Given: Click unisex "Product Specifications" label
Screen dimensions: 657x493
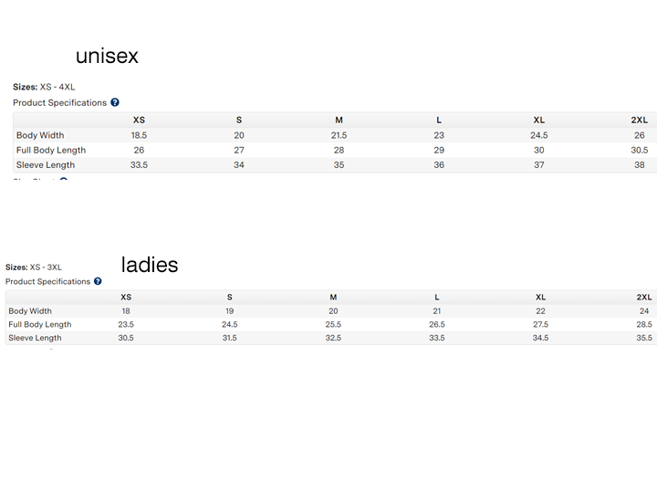Looking at the screenshot, I should 59,103.
